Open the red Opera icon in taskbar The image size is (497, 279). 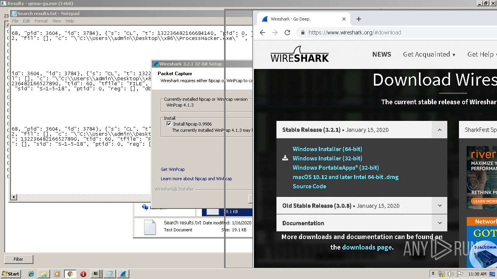83,274
